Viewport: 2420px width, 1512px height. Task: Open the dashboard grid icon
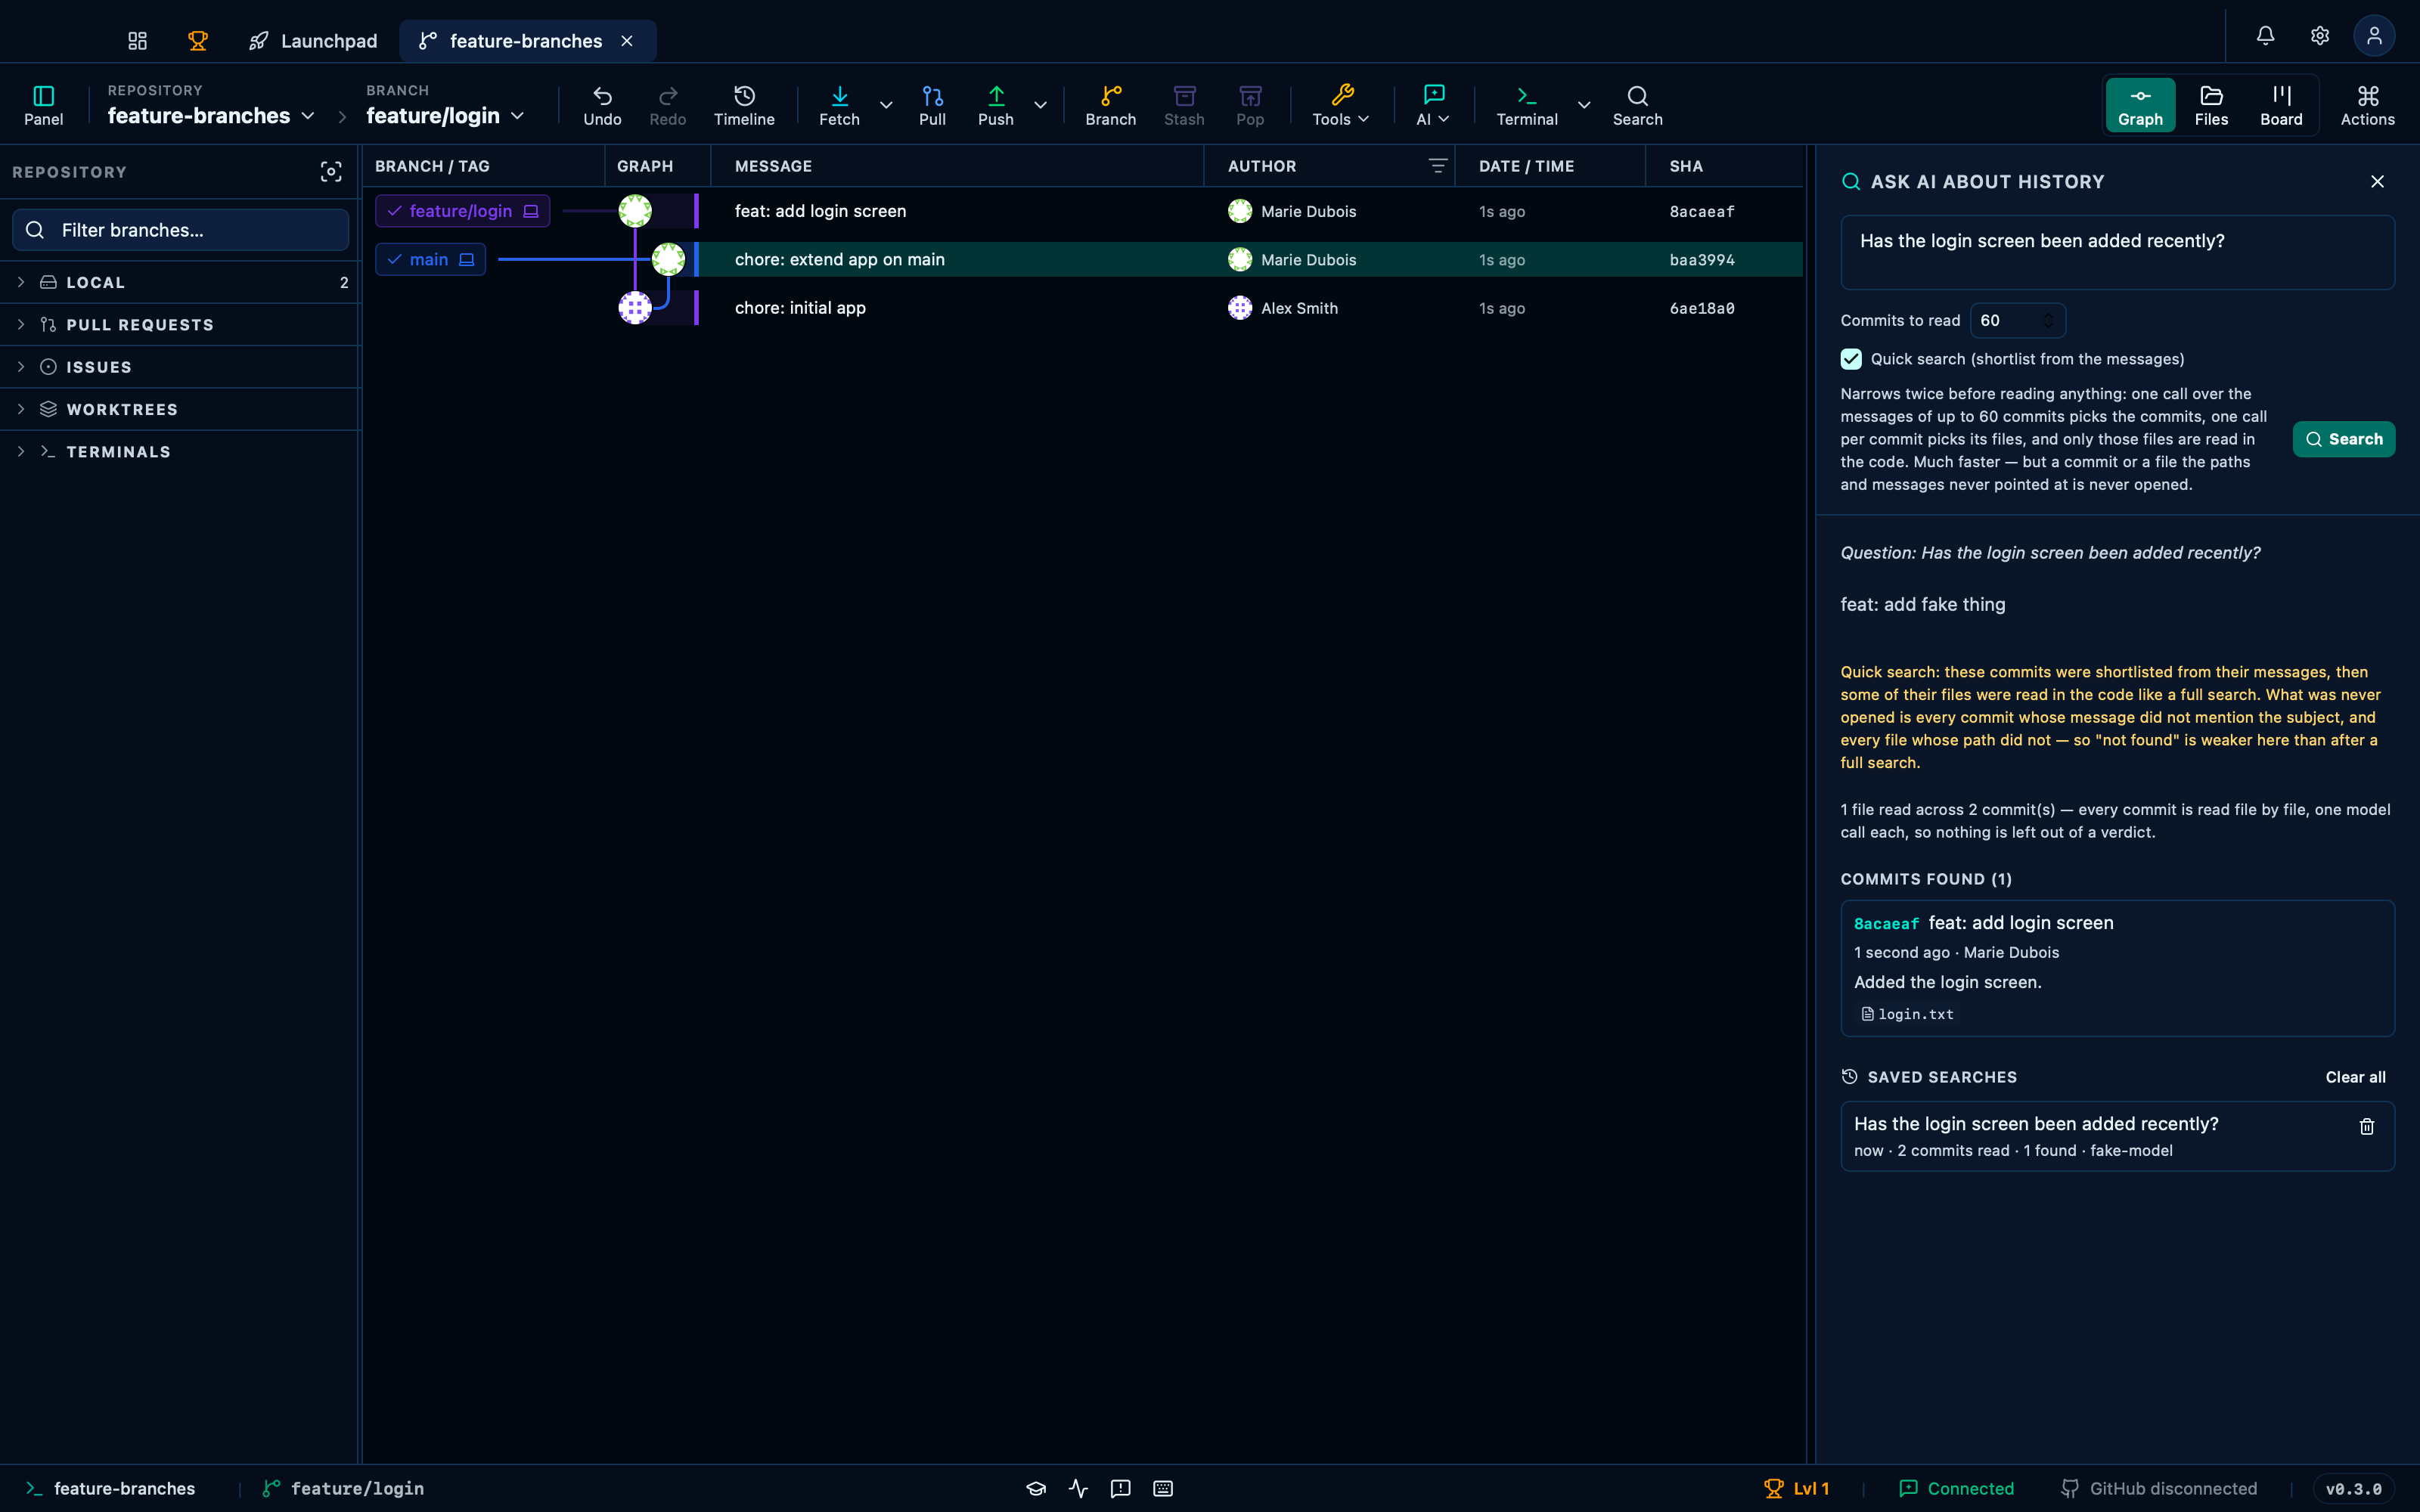[137, 41]
